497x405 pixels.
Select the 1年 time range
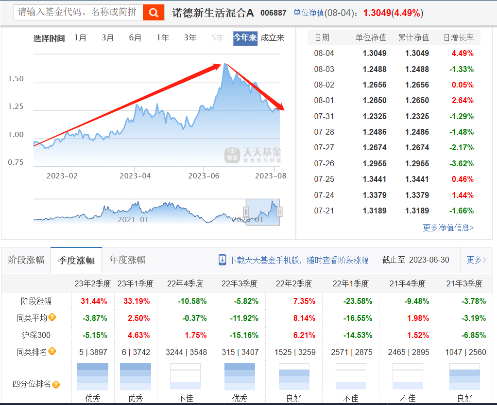[163, 38]
